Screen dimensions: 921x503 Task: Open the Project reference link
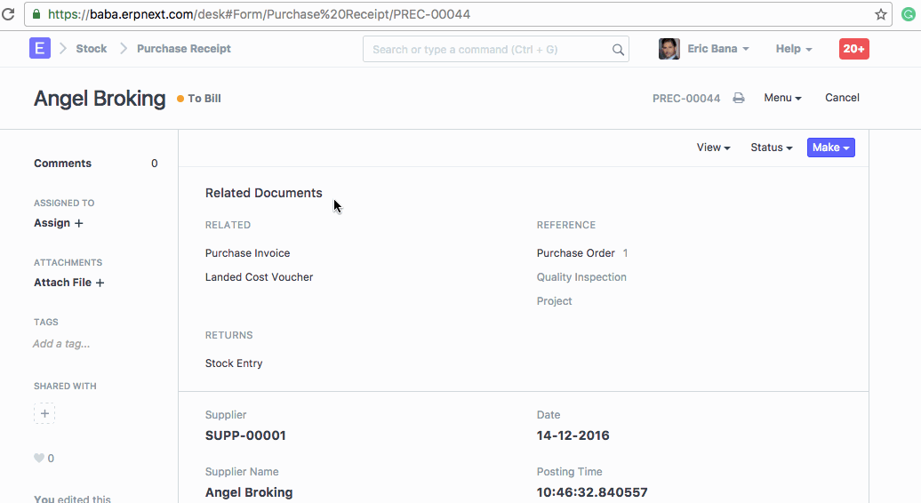pyautogui.click(x=554, y=301)
